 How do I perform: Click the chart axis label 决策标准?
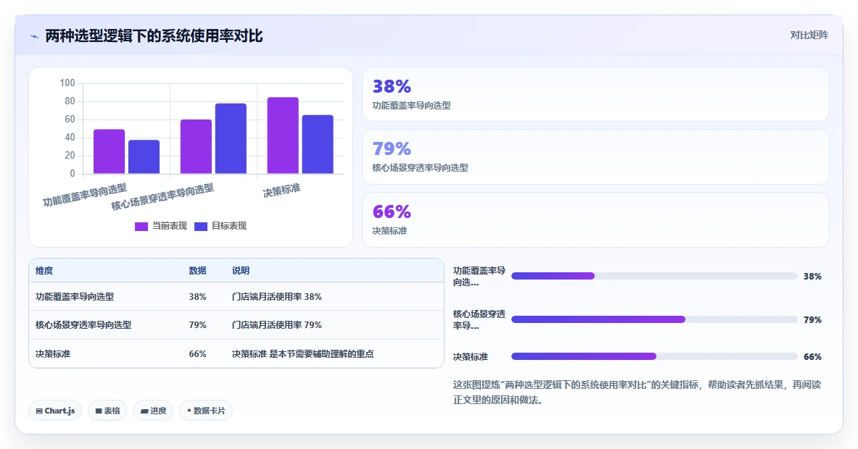[281, 190]
